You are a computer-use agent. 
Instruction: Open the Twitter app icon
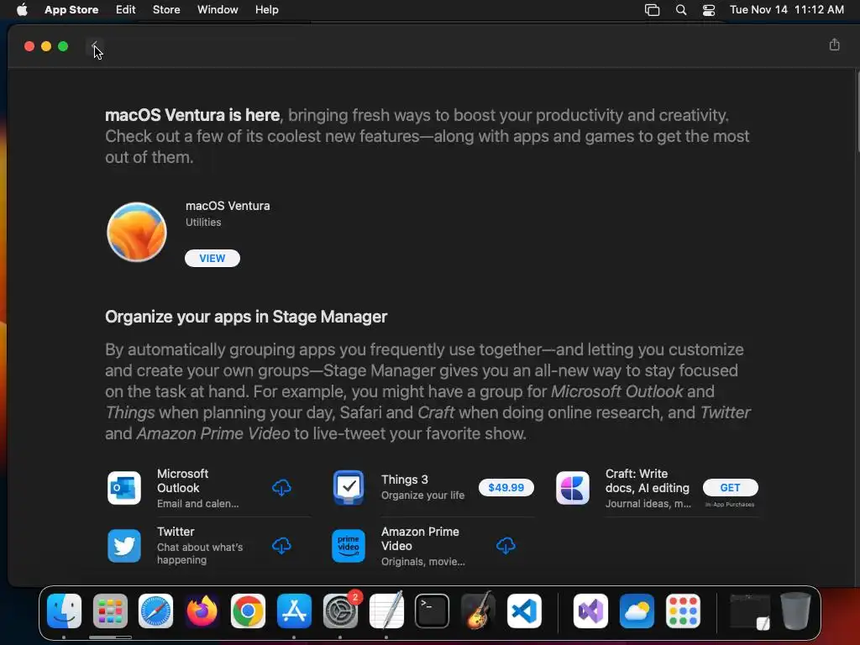point(124,546)
